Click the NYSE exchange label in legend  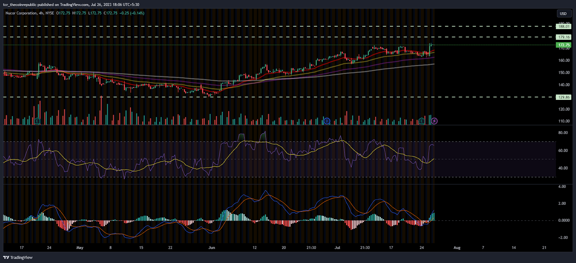point(50,13)
